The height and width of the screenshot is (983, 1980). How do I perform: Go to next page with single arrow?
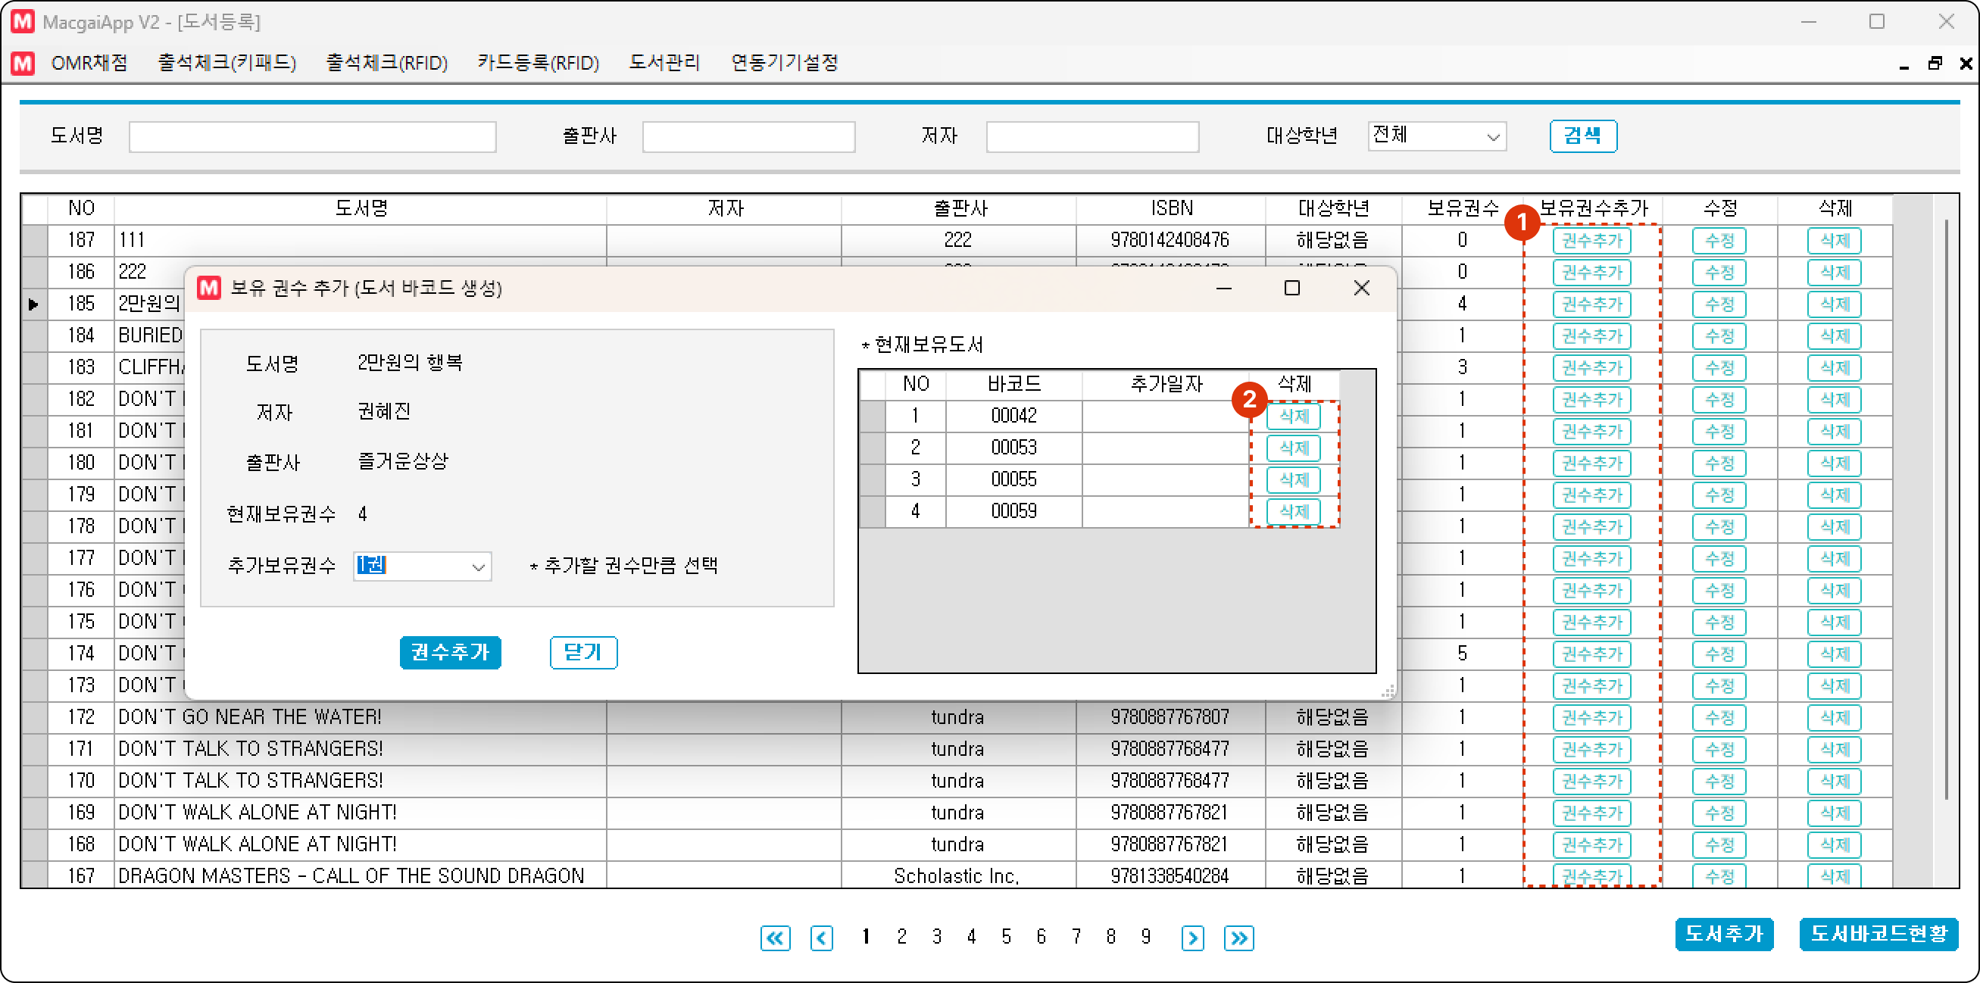coord(1192,938)
